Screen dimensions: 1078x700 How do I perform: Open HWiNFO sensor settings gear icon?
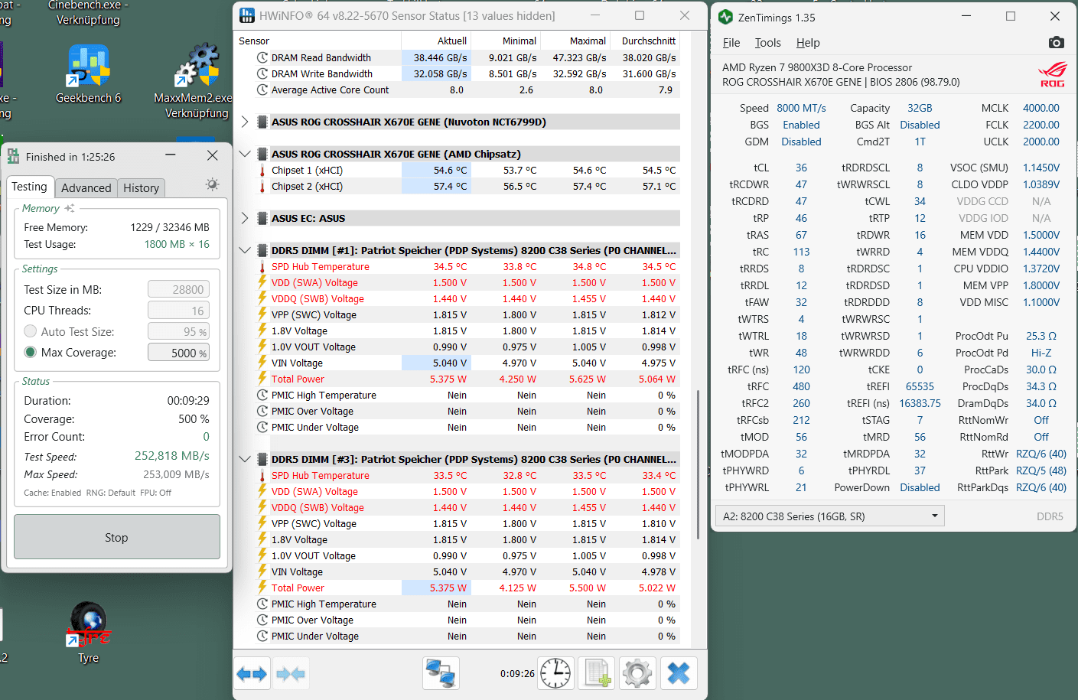point(637,674)
